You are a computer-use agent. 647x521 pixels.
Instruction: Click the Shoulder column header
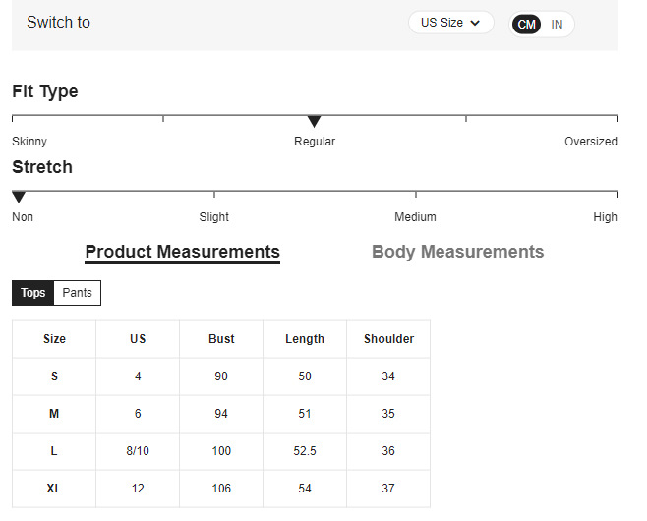pyautogui.click(x=388, y=339)
